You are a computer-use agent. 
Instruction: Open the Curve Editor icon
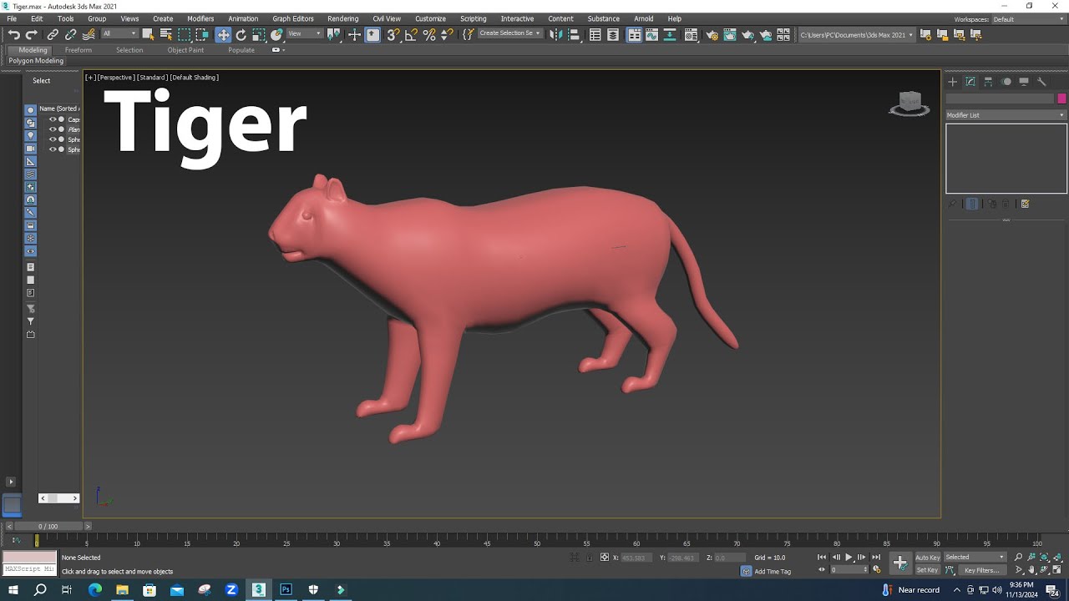pos(651,34)
